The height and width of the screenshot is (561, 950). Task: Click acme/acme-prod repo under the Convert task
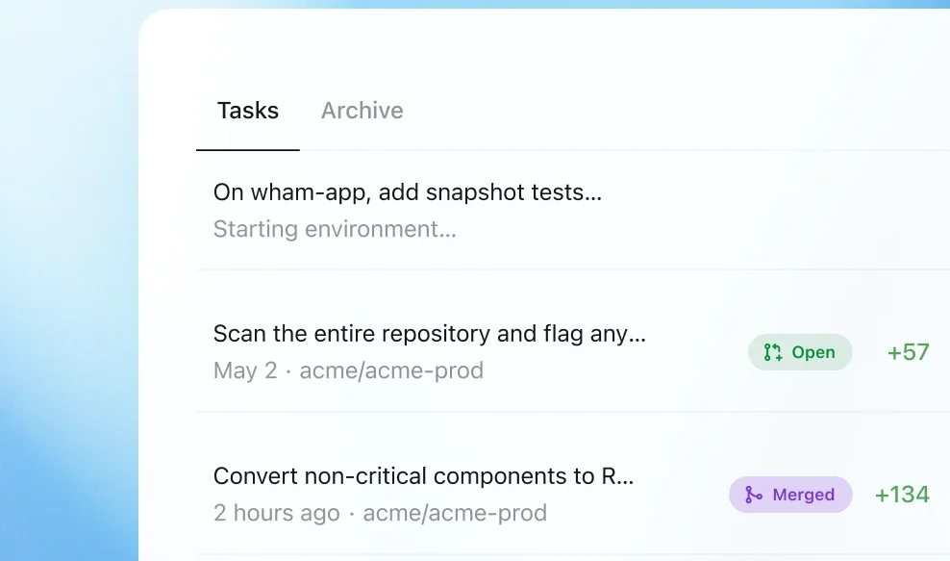pos(455,513)
